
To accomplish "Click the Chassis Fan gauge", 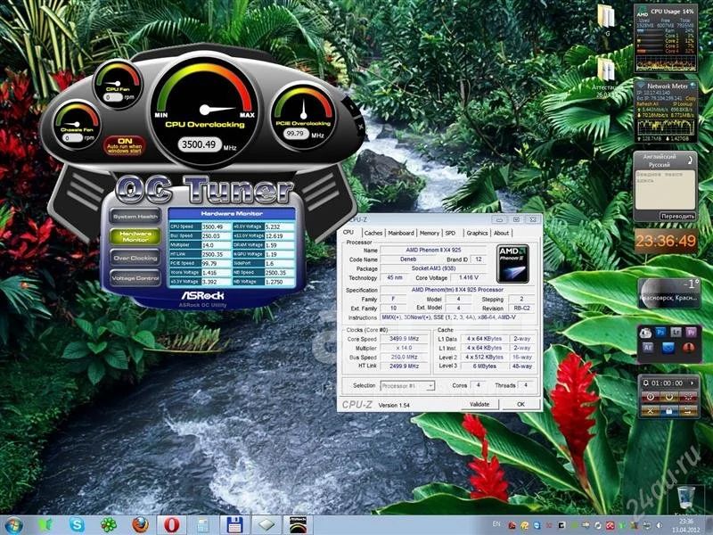I will (x=77, y=125).
